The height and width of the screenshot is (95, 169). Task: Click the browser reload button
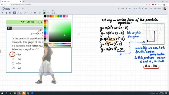pos(8,5)
